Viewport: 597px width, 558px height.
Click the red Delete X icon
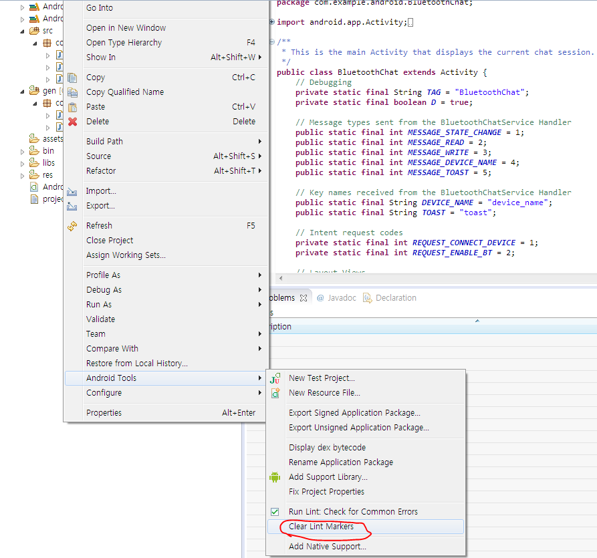click(x=72, y=122)
